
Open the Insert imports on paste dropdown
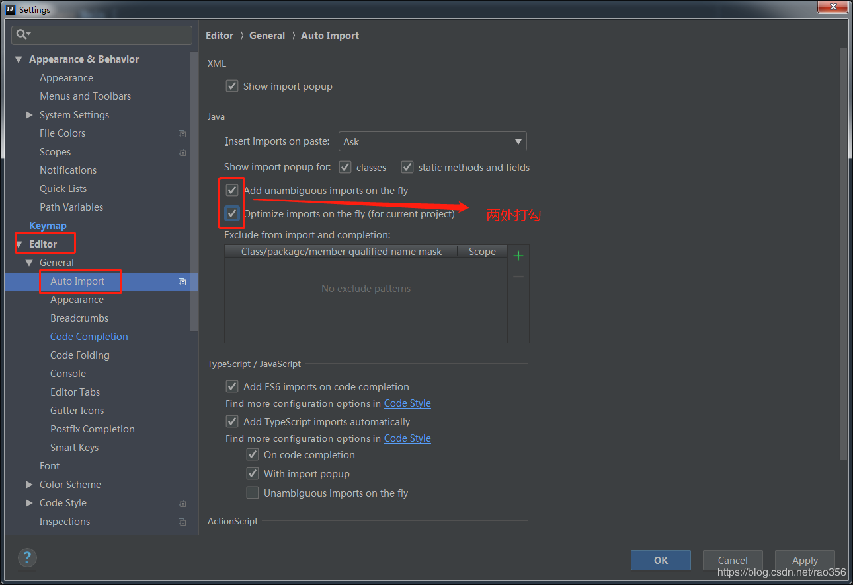point(518,141)
